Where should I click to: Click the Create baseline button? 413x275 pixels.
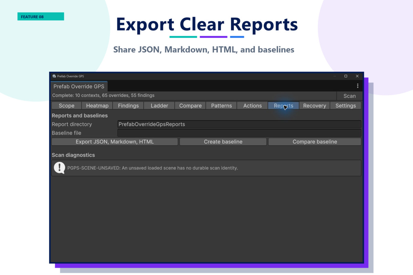click(x=223, y=142)
